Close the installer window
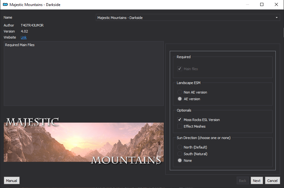Screen dimensions: 284x188 pos(276,4)
